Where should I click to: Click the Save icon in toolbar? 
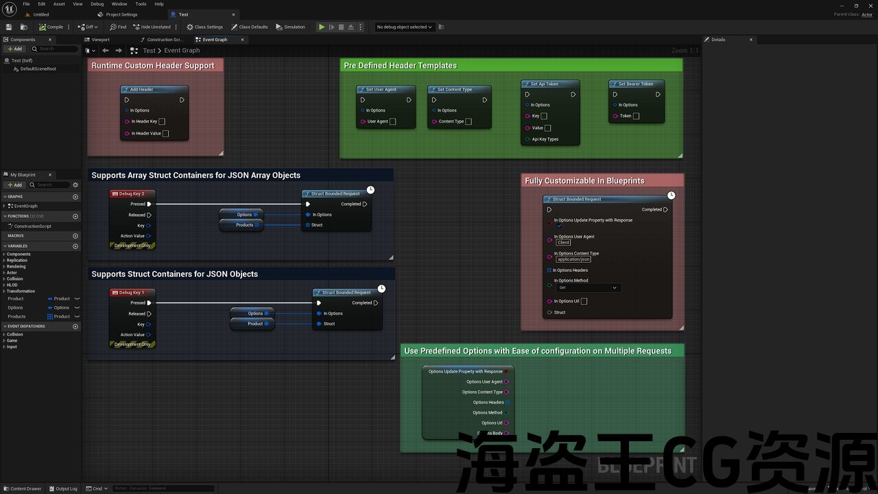9,27
